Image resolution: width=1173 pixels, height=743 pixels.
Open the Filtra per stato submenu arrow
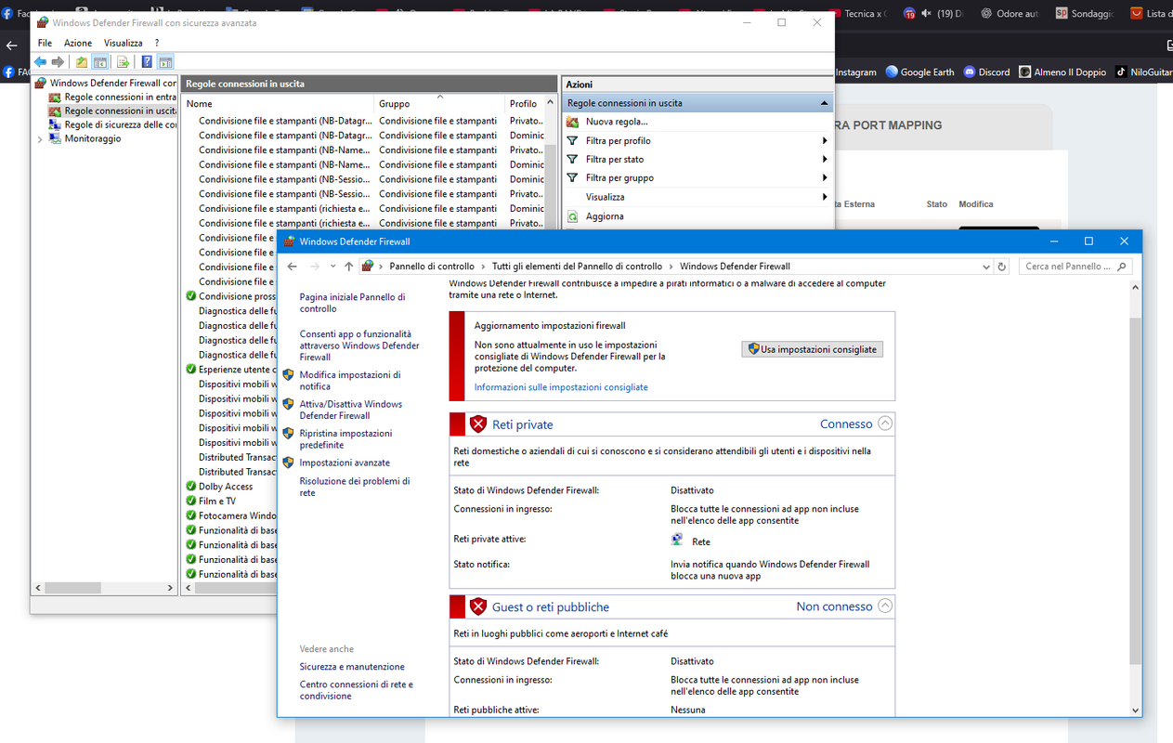(x=825, y=159)
